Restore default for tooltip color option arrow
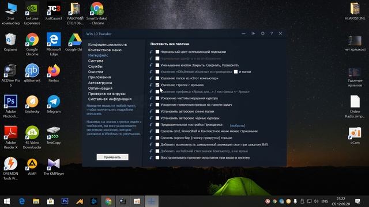The width and height of the screenshot is (369, 207). pyautogui.click(x=151, y=52)
